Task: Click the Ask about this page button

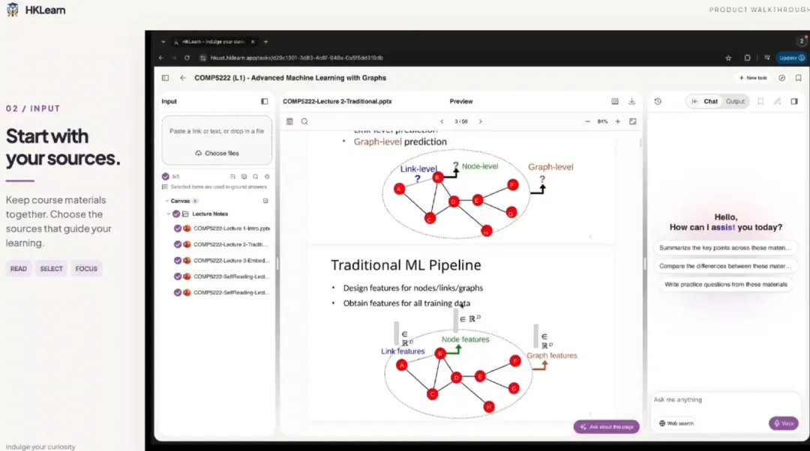Action: tap(607, 427)
